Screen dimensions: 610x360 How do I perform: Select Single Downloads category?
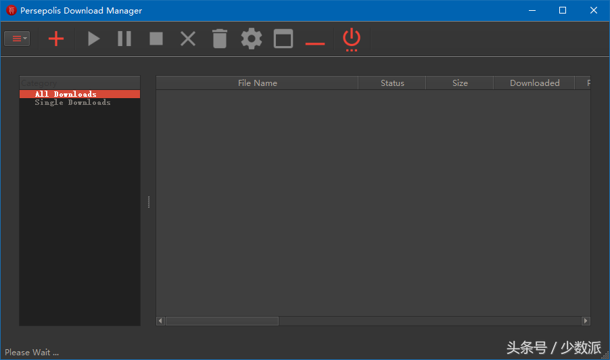[x=80, y=102]
